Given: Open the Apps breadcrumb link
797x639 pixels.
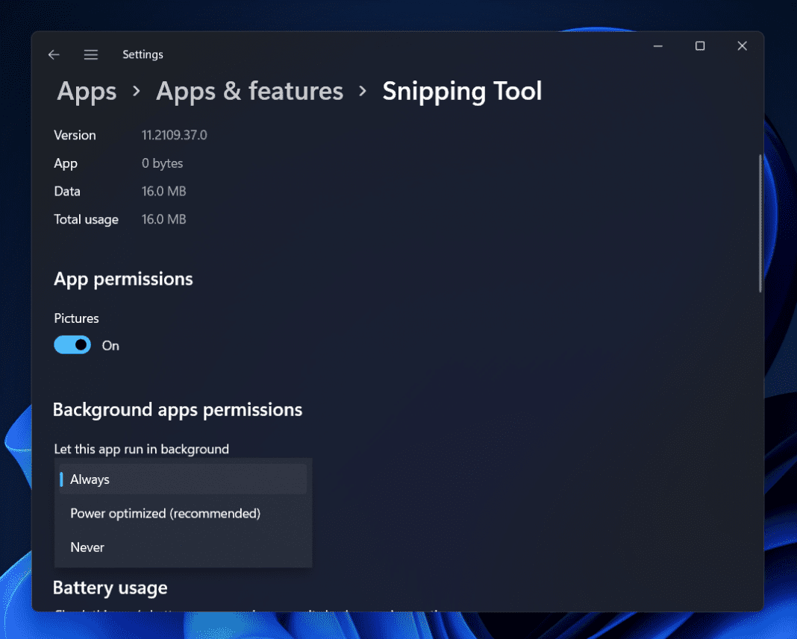Looking at the screenshot, I should click(x=86, y=91).
